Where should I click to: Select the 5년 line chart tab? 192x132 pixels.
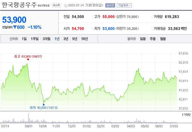(x=75, y=39)
